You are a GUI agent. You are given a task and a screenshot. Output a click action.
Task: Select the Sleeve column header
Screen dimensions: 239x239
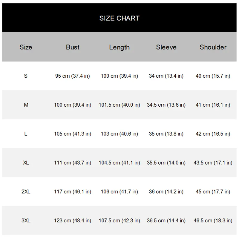click(166, 47)
